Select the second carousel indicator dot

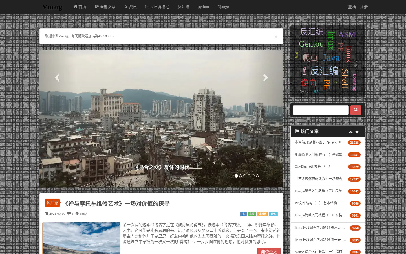(x=240, y=176)
